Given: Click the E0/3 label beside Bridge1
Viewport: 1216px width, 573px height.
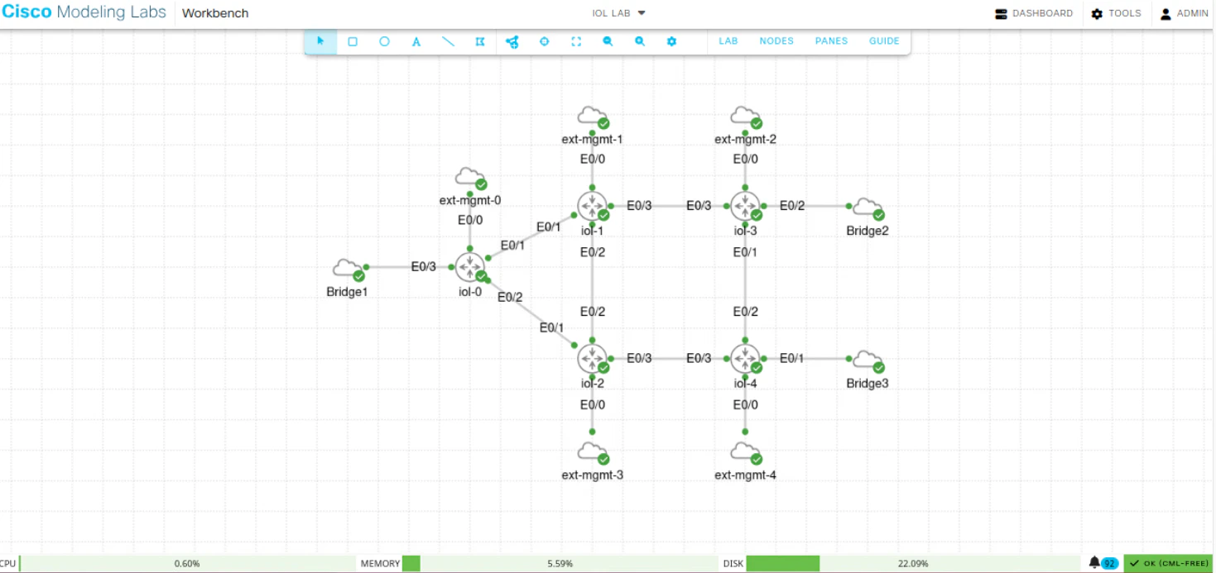Looking at the screenshot, I should [x=423, y=266].
